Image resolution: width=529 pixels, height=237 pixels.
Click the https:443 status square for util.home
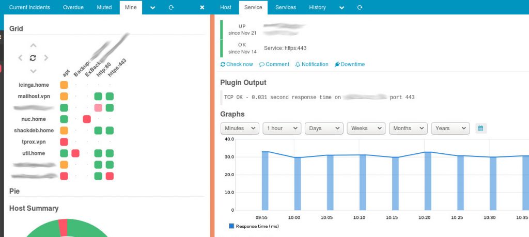110,153
